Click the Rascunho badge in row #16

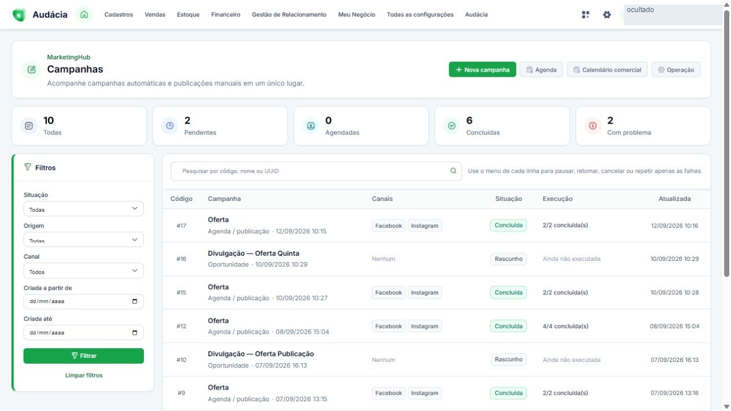[509, 259]
